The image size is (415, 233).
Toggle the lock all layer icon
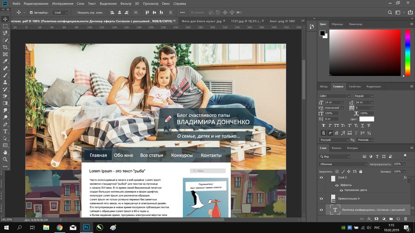point(360,172)
